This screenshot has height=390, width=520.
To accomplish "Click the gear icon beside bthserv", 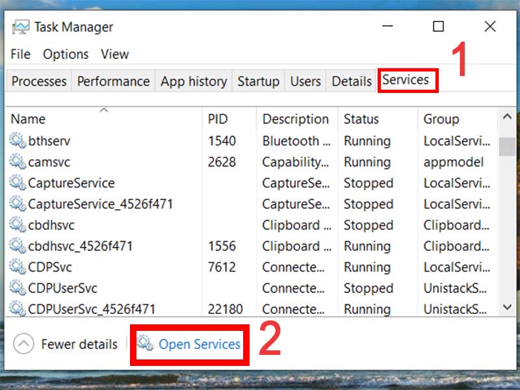I will click(x=18, y=141).
